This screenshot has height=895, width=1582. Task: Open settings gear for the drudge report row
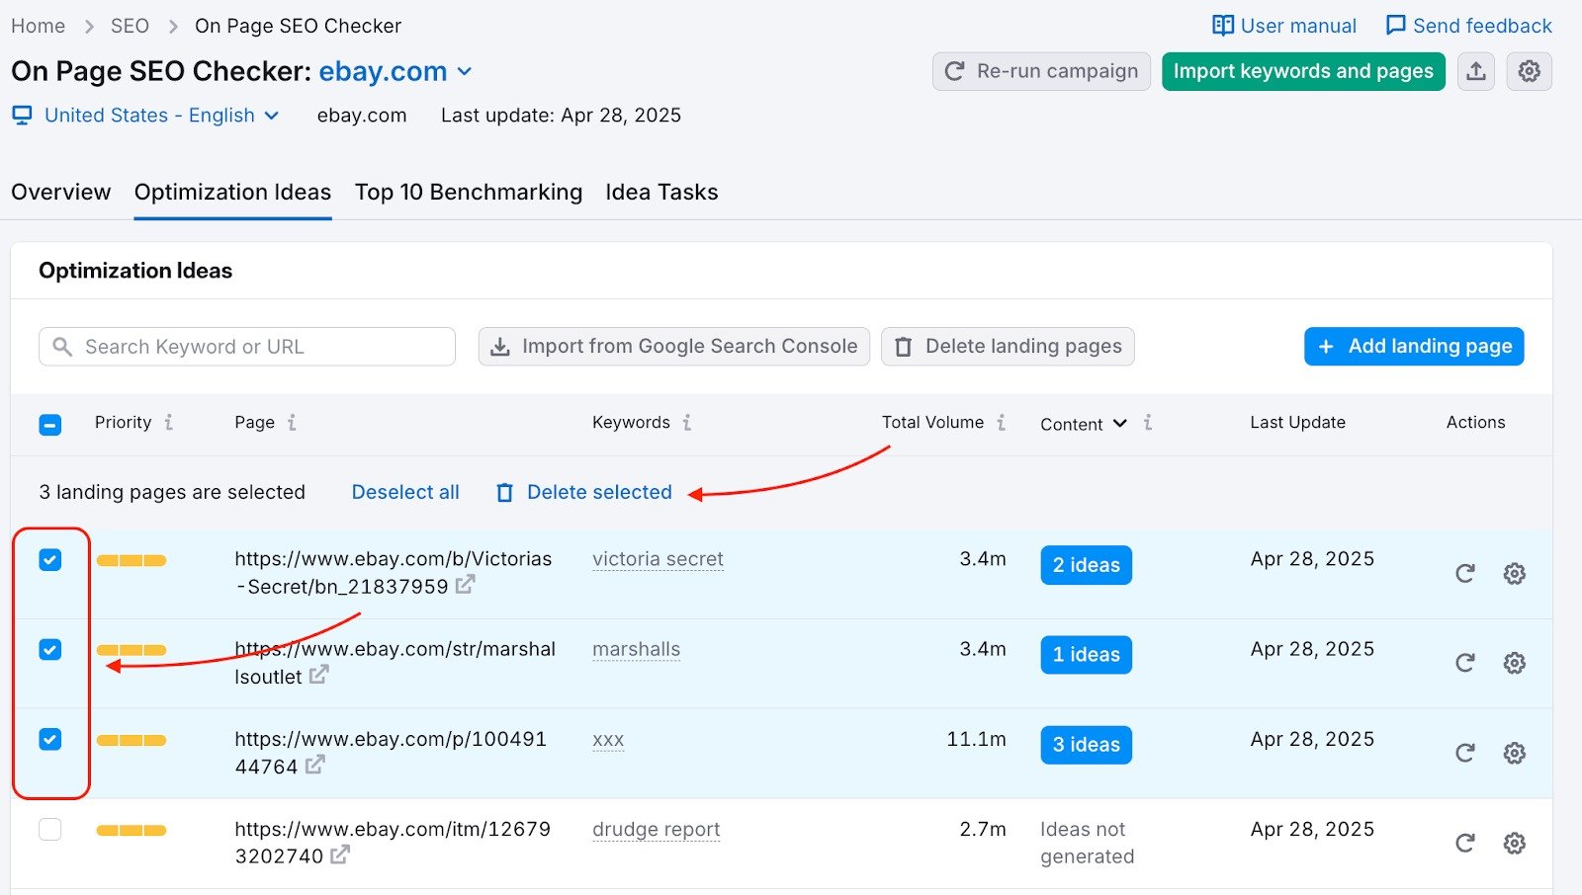click(x=1515, y=843)
